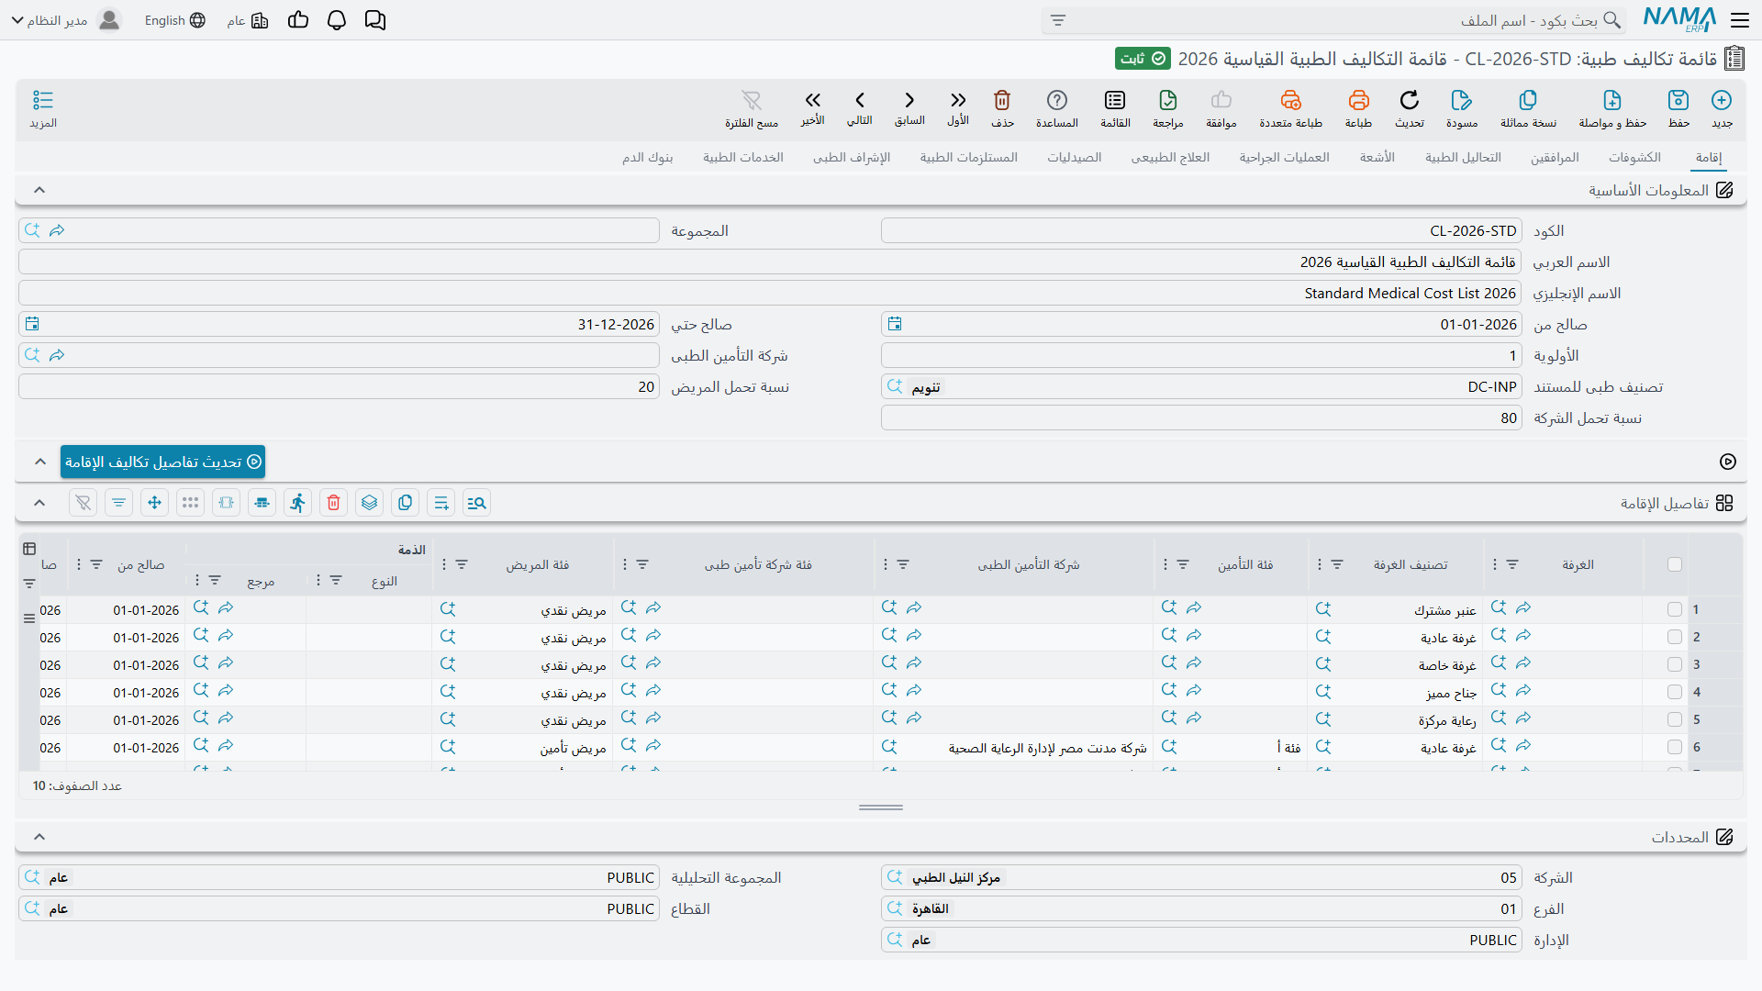This screenshot has height=991, width=1762.
Task: Click the الكود input field
Action: coord(1201,230)
